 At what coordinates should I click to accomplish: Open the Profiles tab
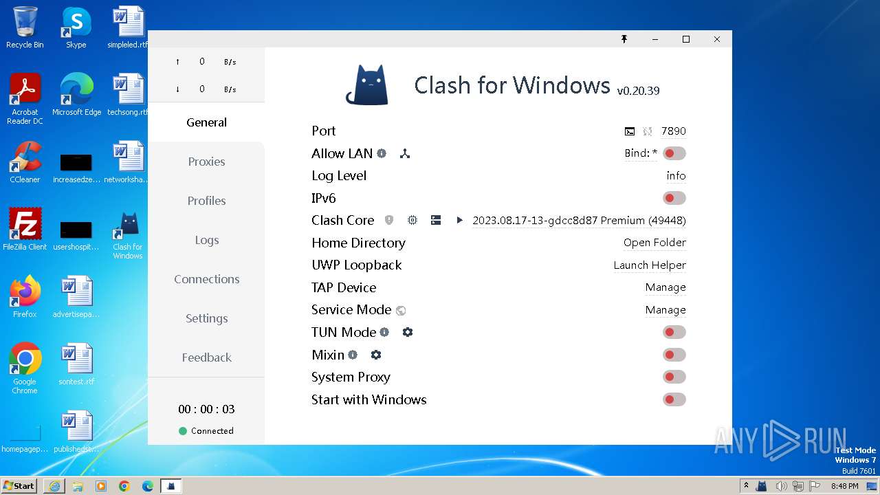[206, 201]
